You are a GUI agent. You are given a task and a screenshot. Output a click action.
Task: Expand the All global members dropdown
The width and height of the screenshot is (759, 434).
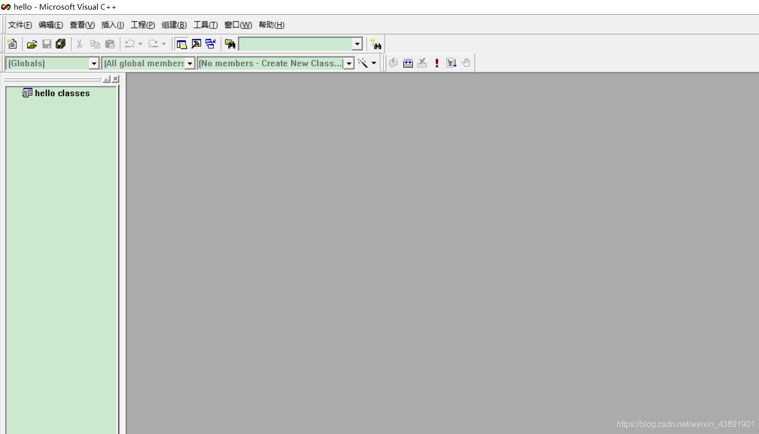tap(190, 63)
